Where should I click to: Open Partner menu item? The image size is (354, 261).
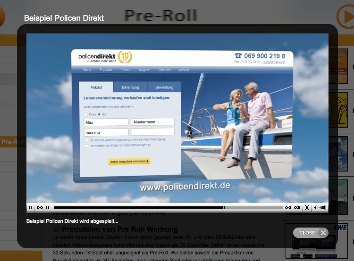coord(126,70)
